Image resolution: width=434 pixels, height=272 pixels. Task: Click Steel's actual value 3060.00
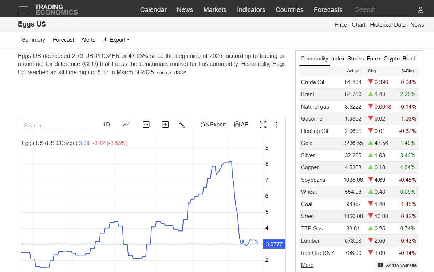pos(353,216)
